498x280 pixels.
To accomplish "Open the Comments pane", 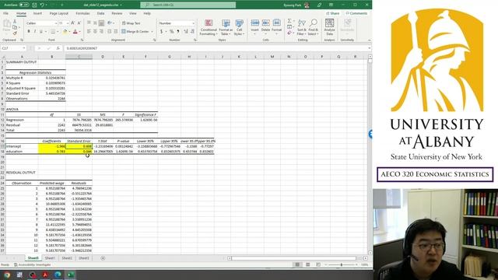I will tap(356, 13).
